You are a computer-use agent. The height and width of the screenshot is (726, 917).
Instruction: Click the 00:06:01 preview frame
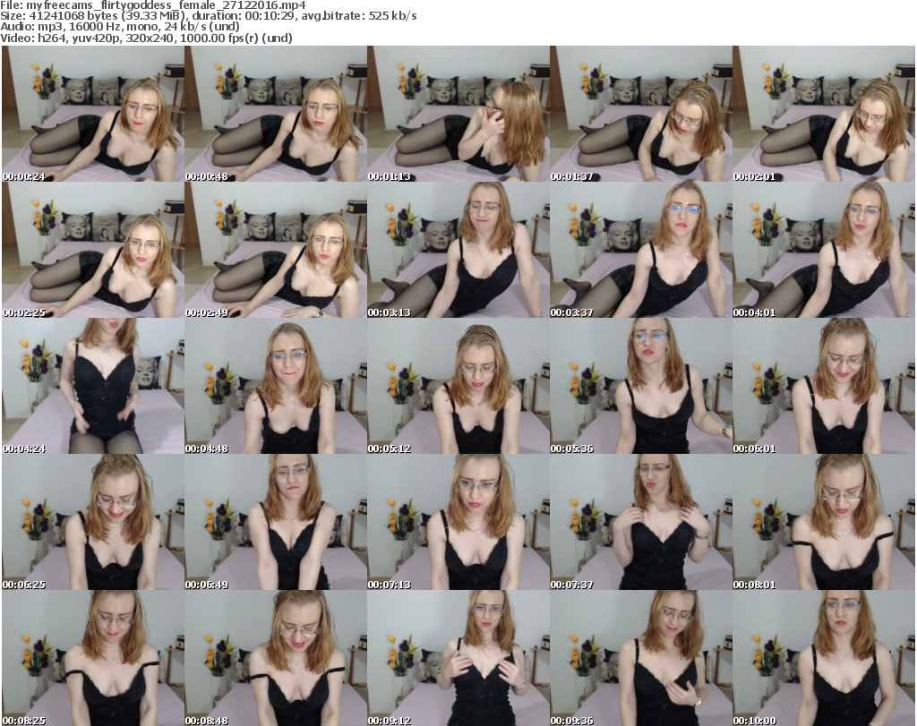click(823, 386)
